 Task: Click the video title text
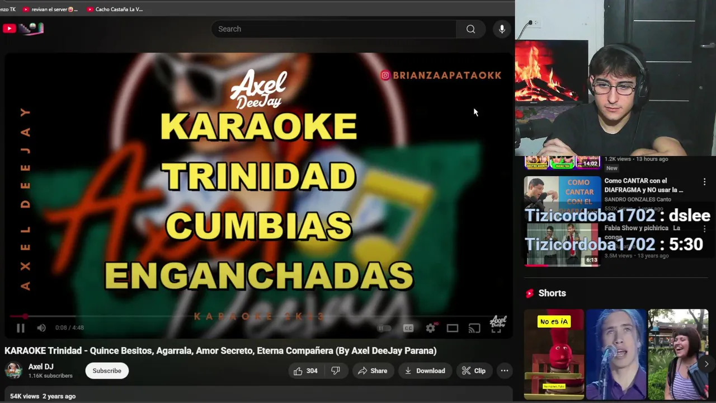[220, 351]
